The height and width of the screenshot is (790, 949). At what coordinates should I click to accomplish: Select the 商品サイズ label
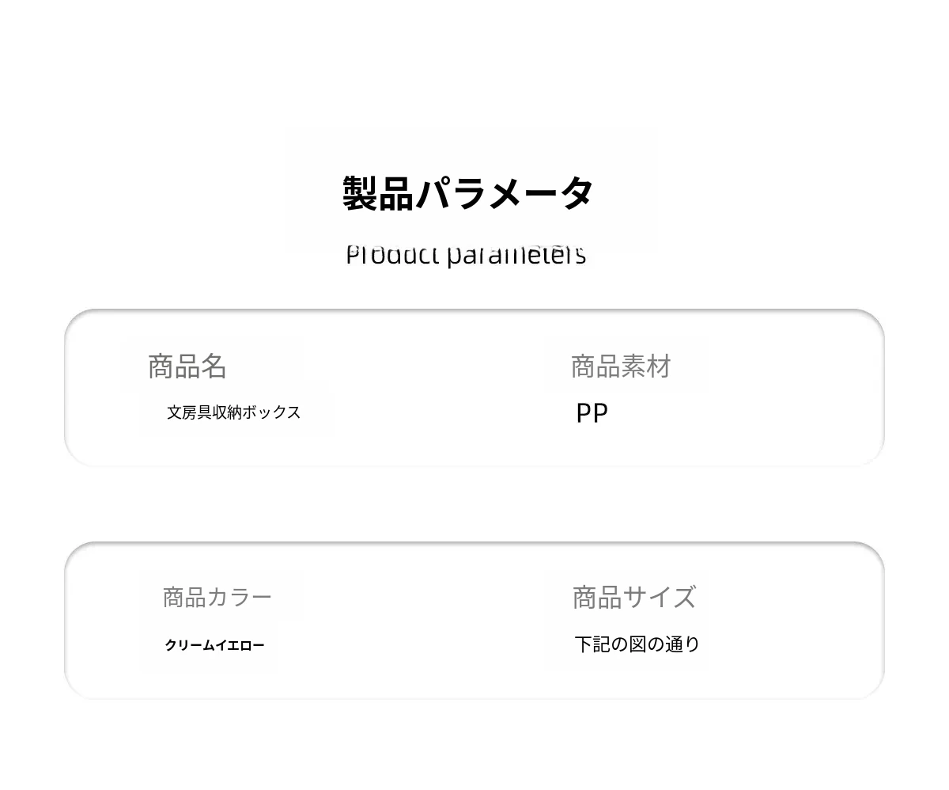pyautogui.click(x=633, y=597)
